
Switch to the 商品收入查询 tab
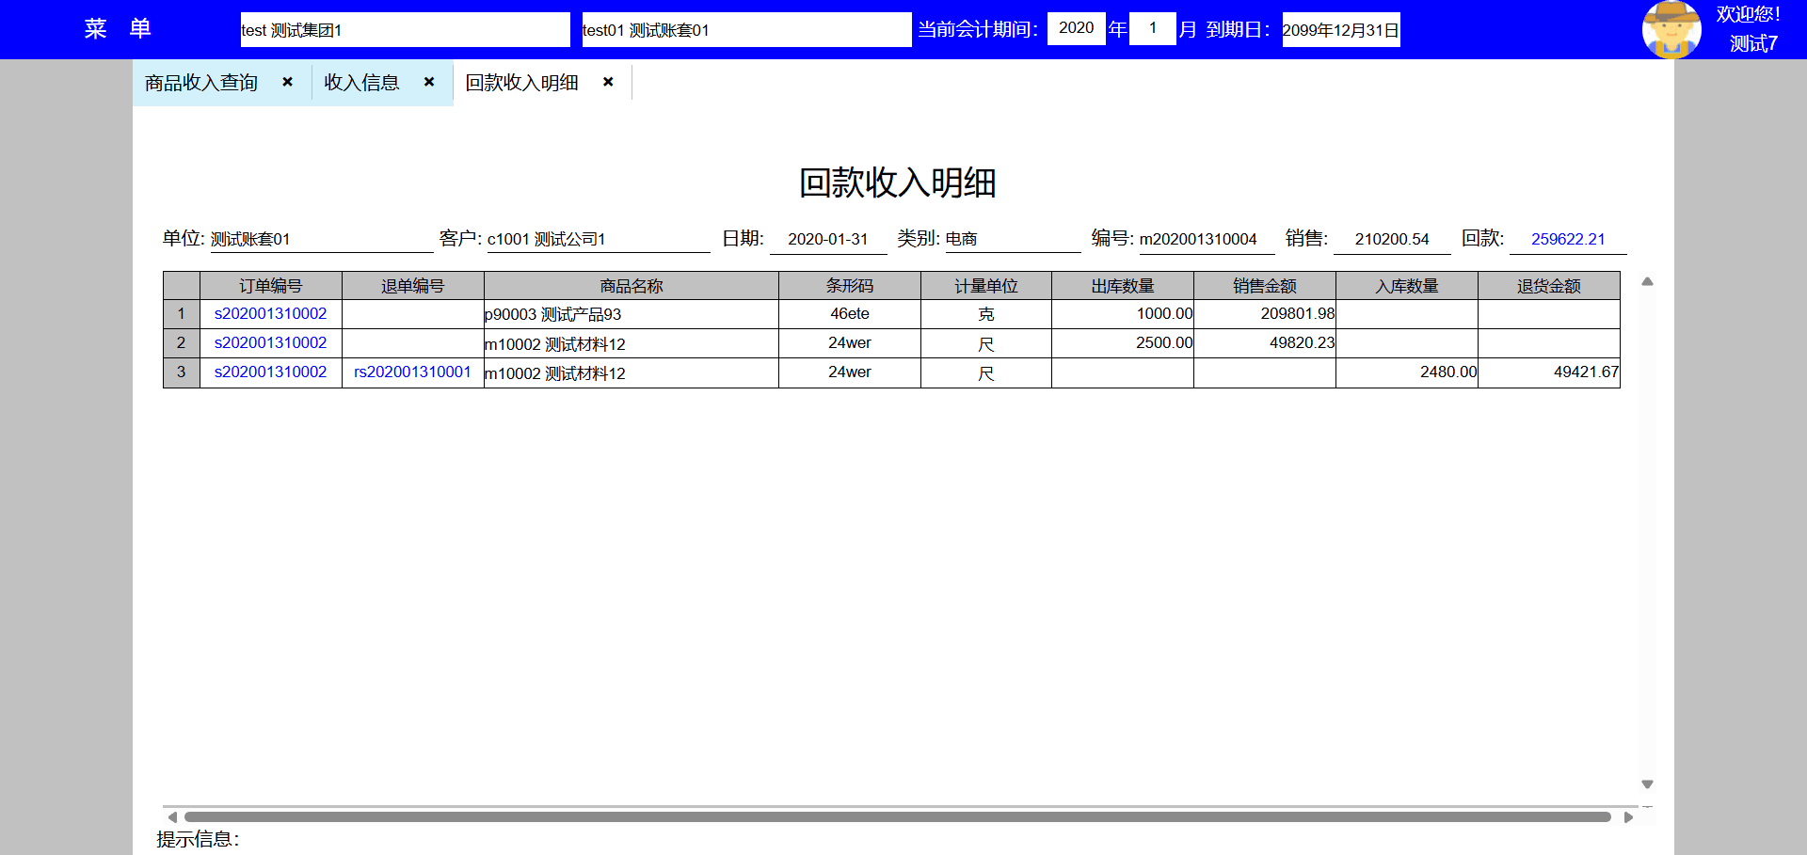(201, 83)
